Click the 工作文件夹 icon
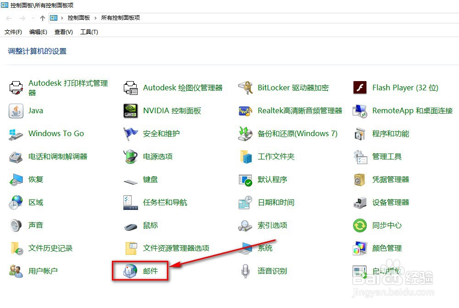 click(x=246, y=157)
